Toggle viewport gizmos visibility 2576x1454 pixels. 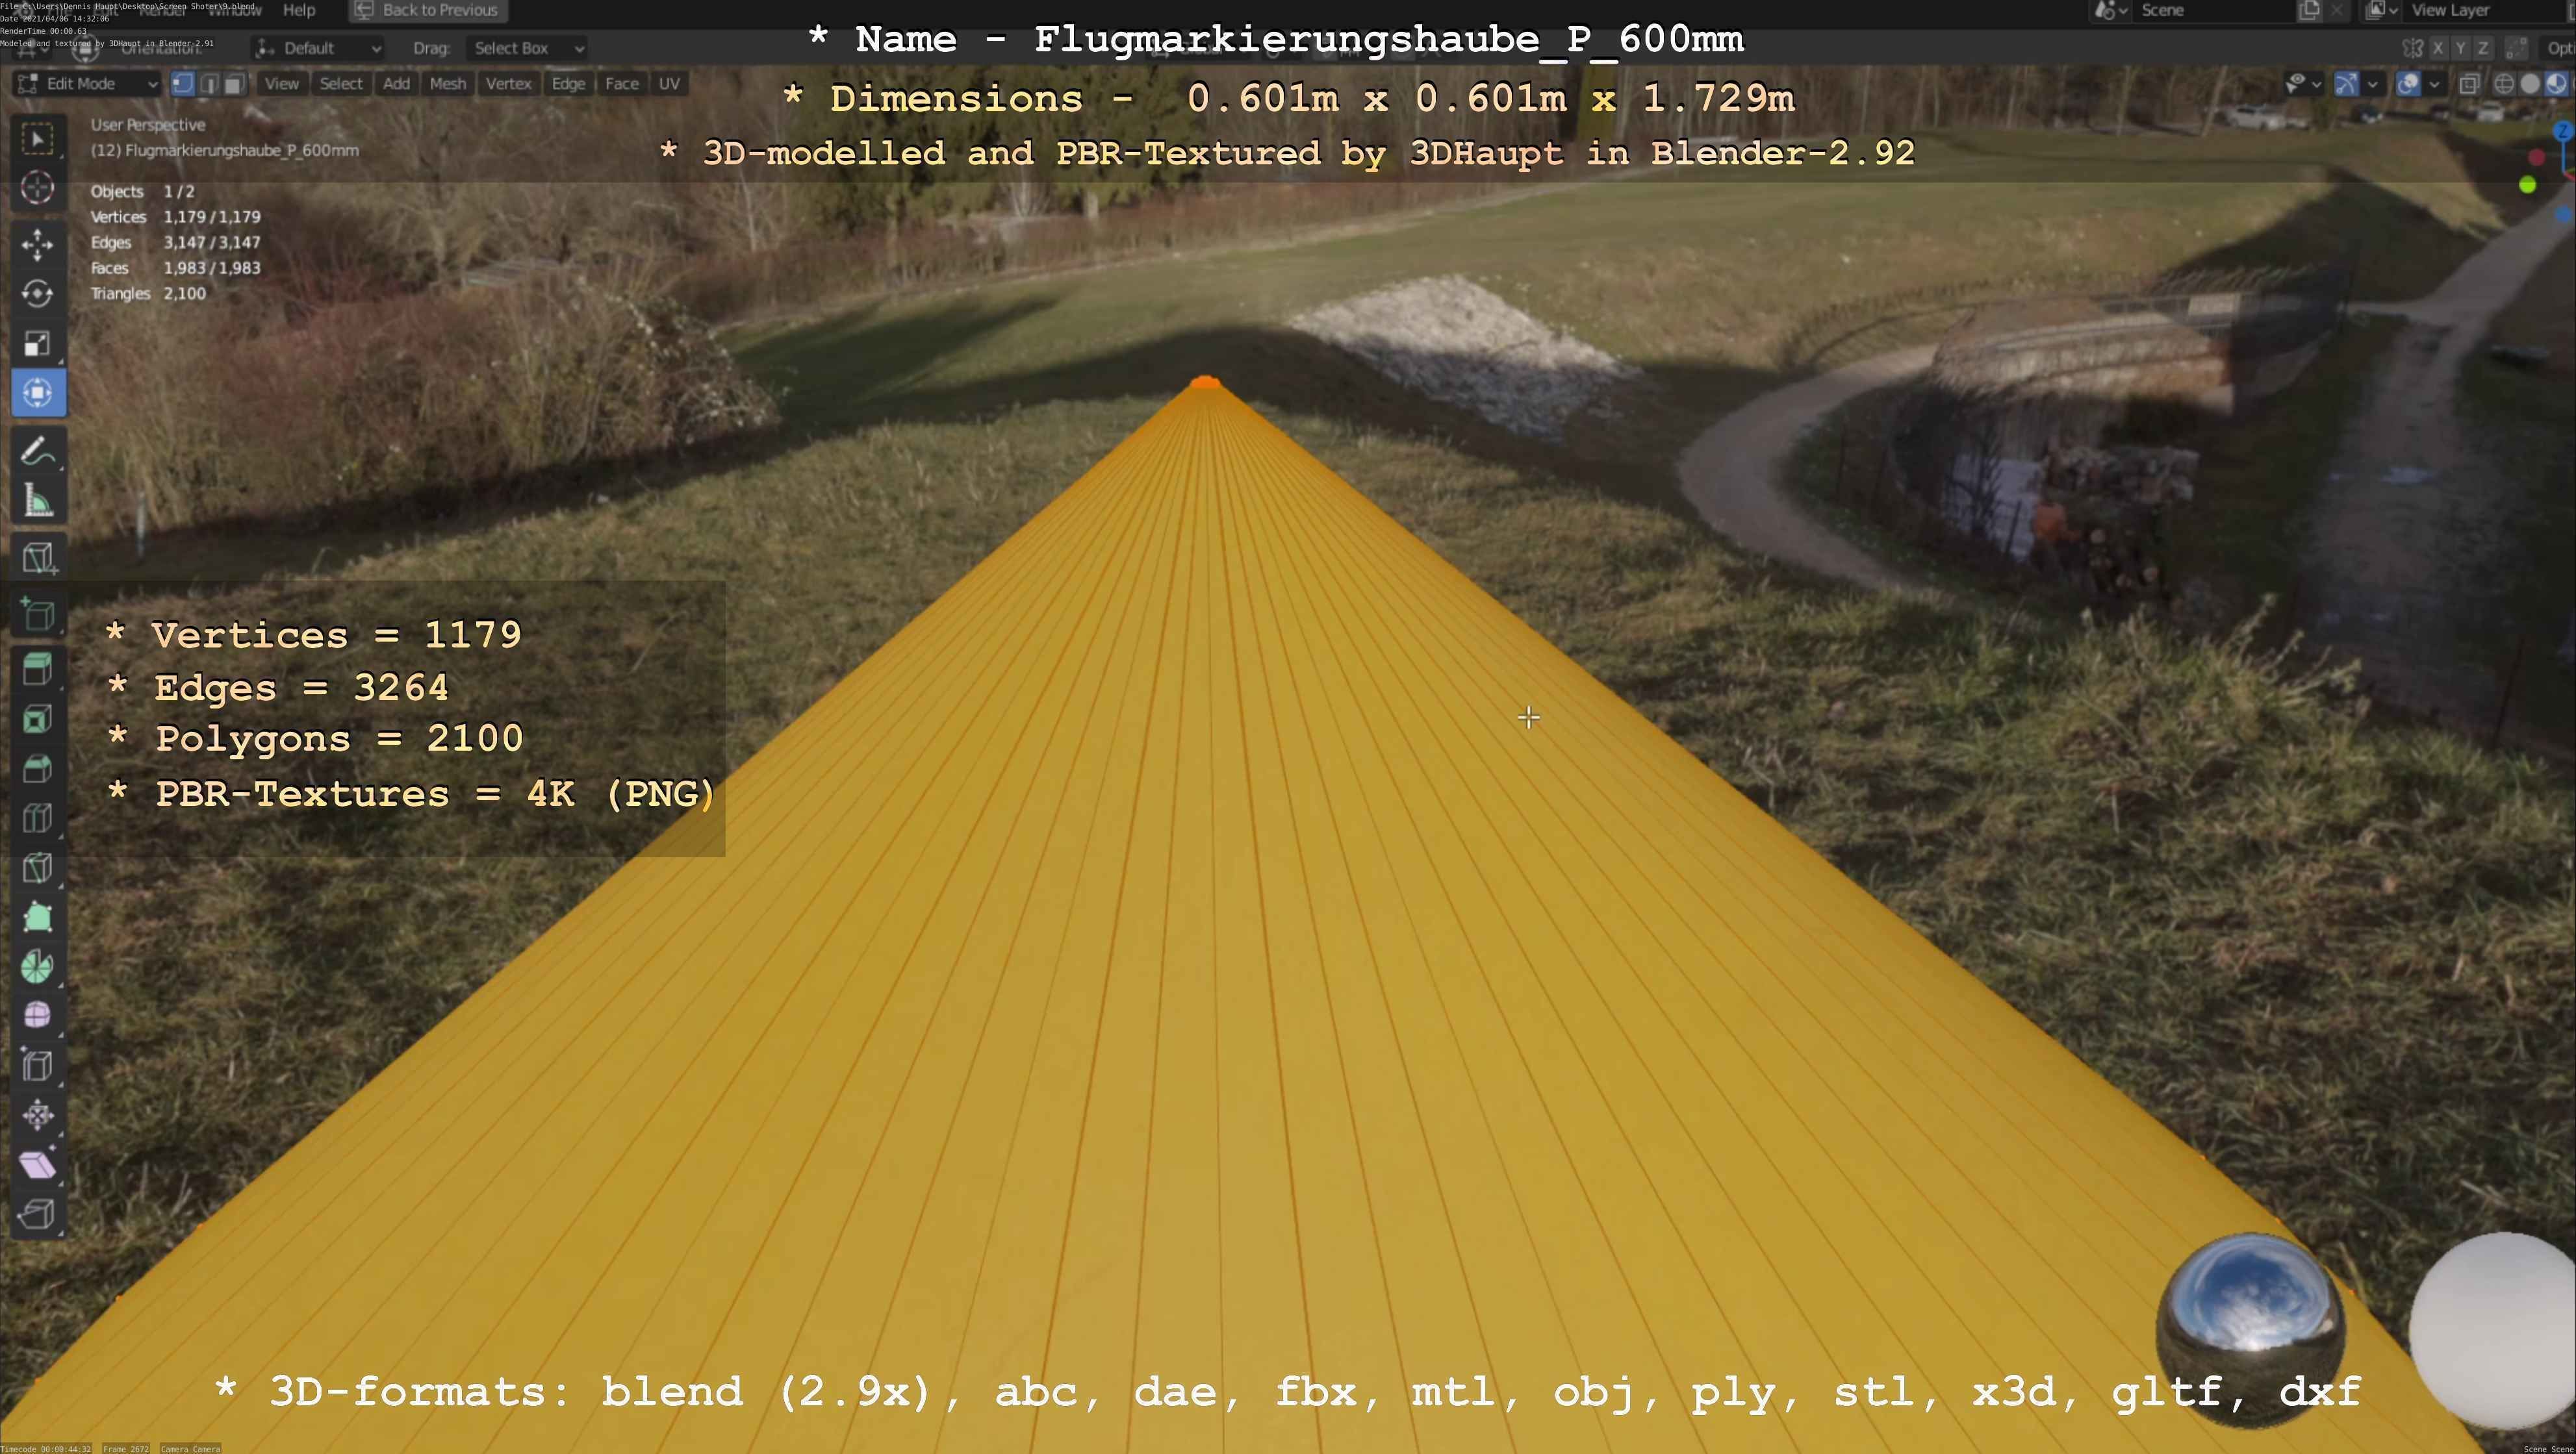[2346, 84]
